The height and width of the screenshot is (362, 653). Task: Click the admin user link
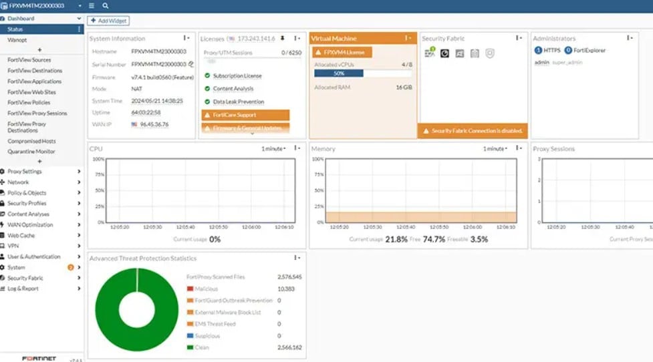click(x=542, y=62)
